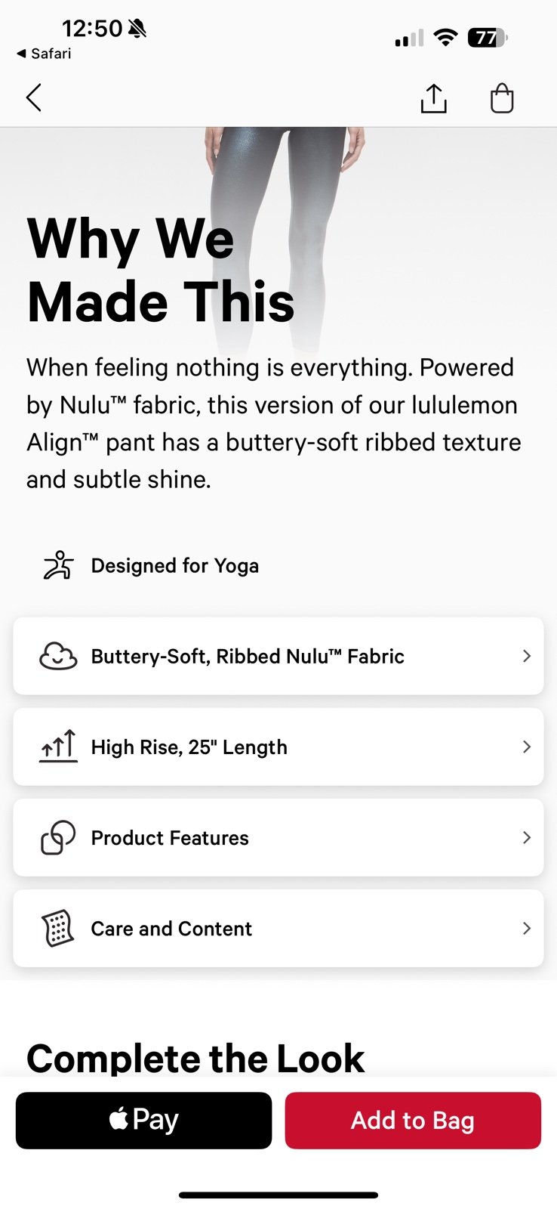Open the Care and Content row
The width and height of the screenshot is (557, 1209).
click(x=278, y=928)
